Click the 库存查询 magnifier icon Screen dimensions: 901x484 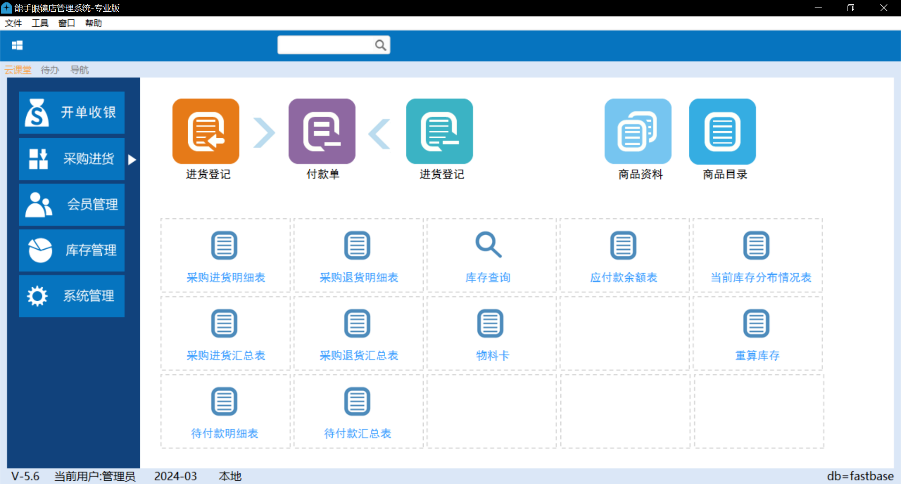(x=489, y=245)
